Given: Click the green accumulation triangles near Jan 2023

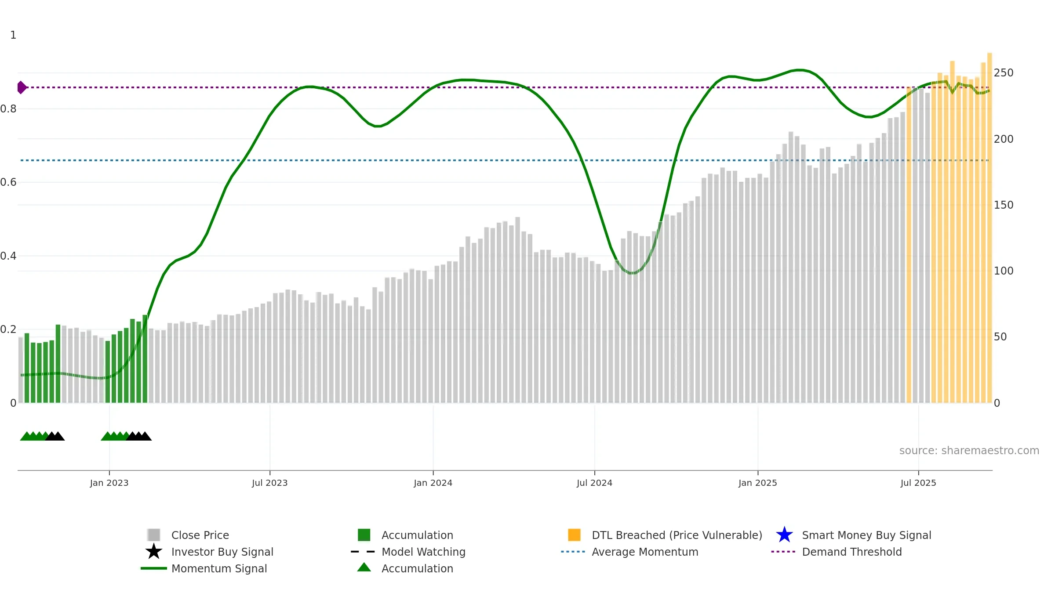Looking at the screenshot, I should [115, 436].
